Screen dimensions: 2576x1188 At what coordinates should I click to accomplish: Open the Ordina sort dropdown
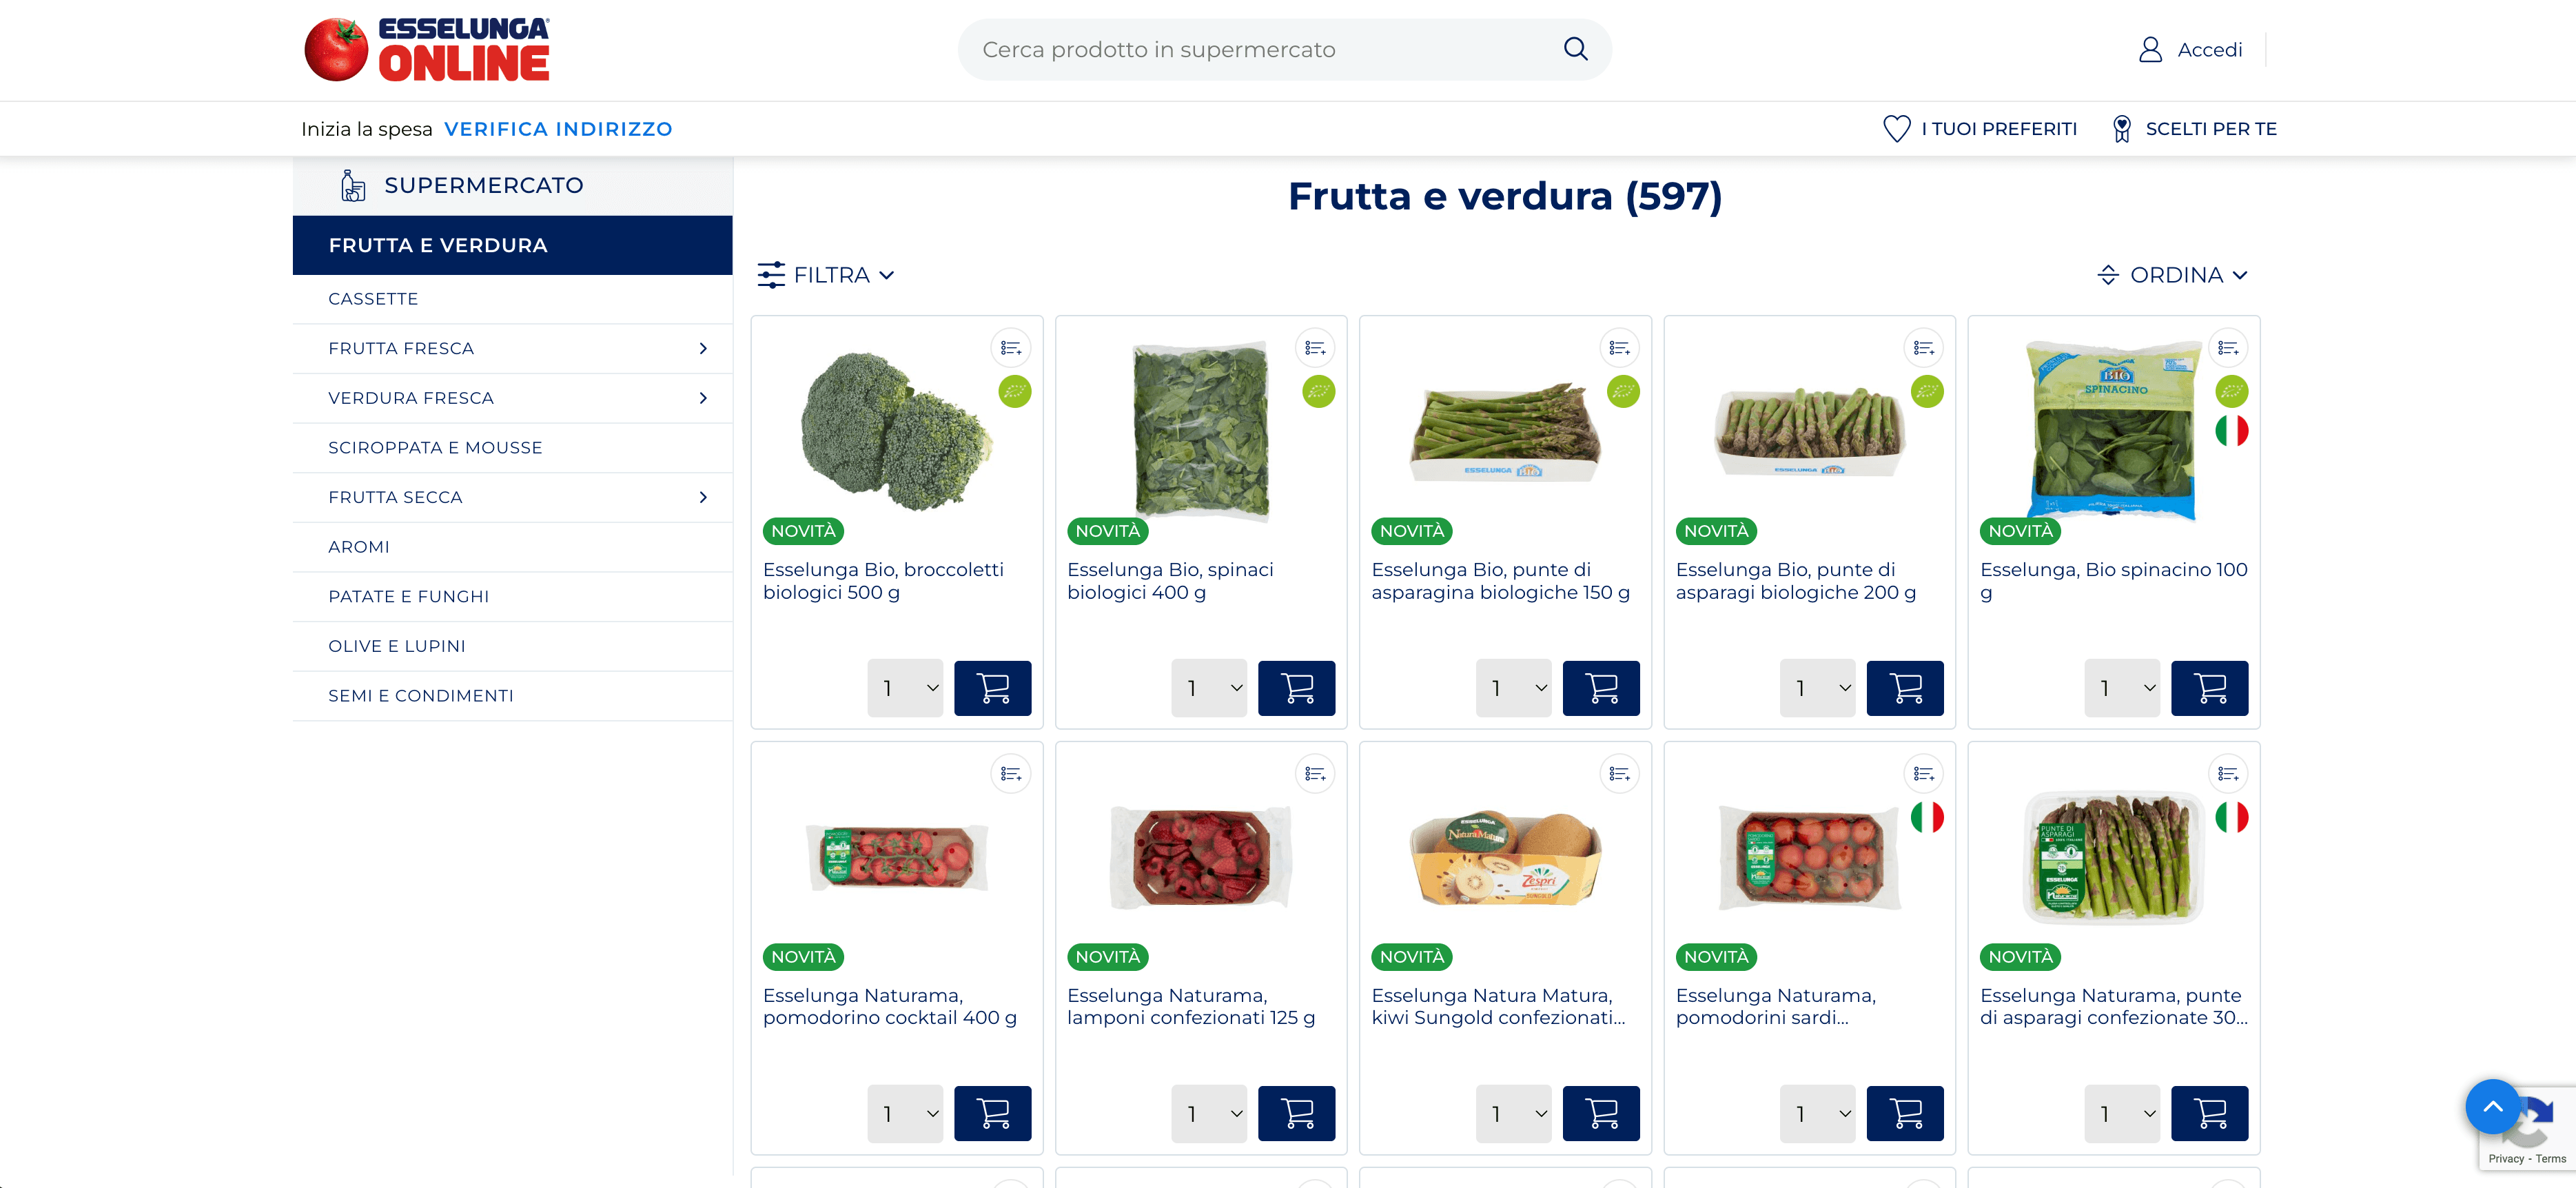(2173, 275)
